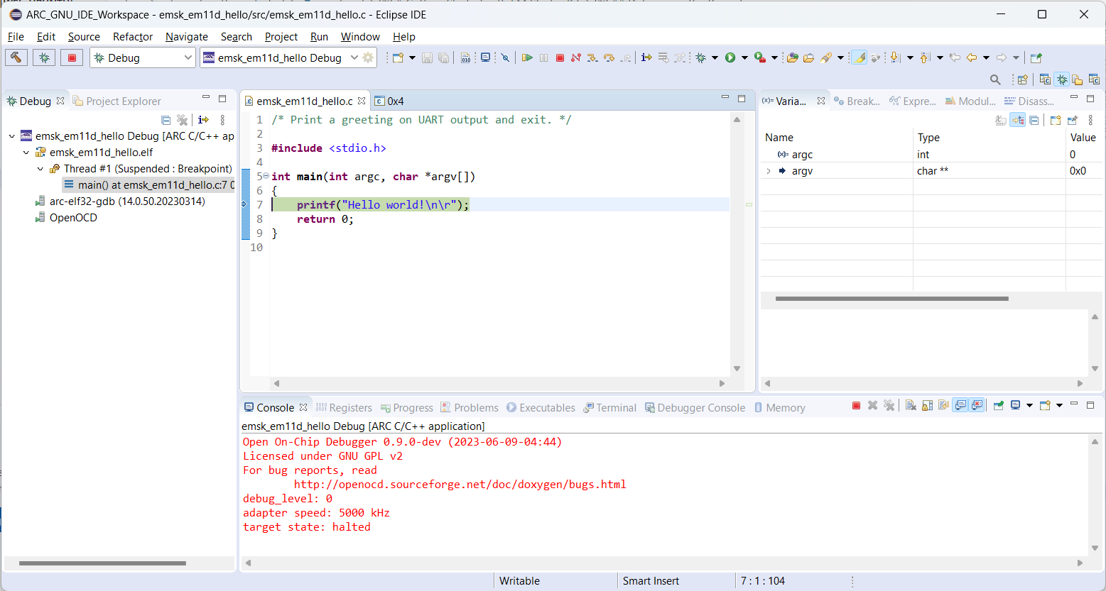Screen dimensions: 1106x591
Task: Collapse Thread #1 tree node
Action: 40,168
